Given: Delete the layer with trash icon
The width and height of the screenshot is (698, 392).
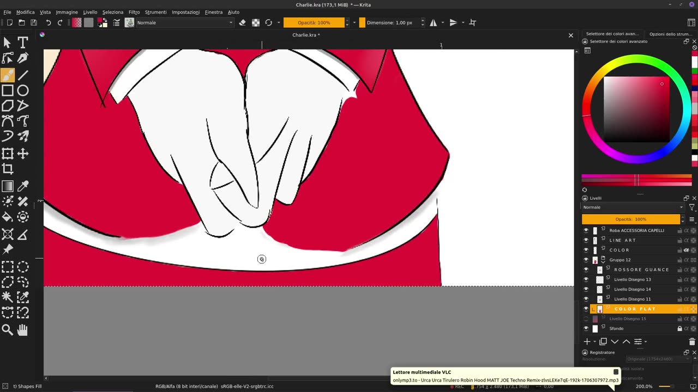Looking at the screenshot, I should 692,341.
